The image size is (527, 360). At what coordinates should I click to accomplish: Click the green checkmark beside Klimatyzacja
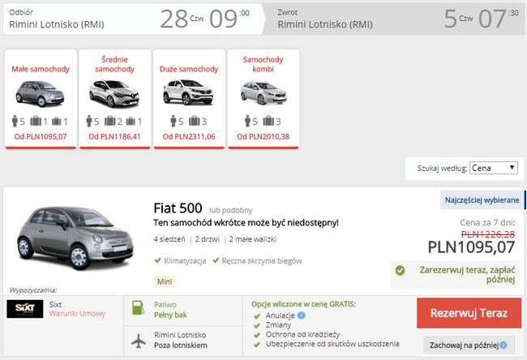157,260
